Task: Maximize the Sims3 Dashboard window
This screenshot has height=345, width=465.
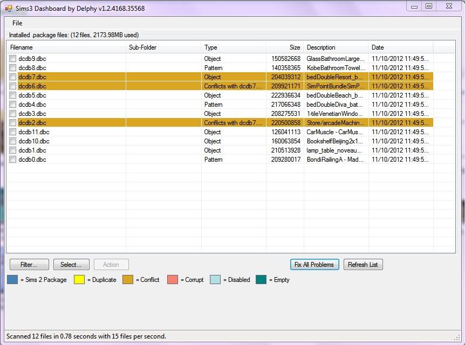Action: (x=429, y=6)
